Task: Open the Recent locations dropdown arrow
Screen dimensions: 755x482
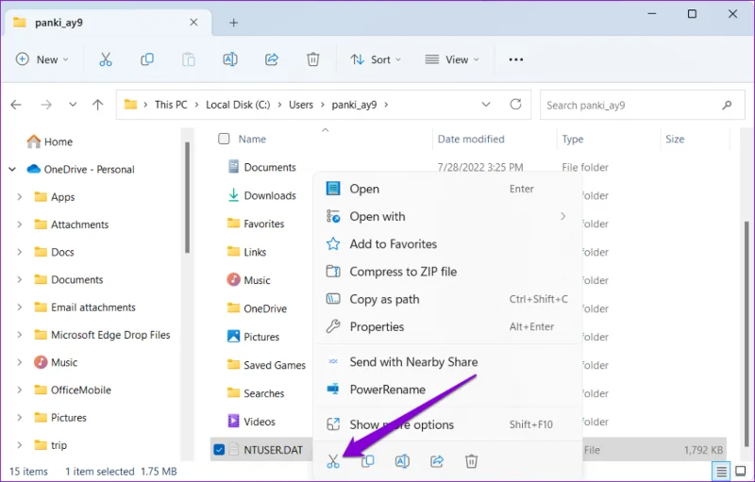Action: point(73,105)
